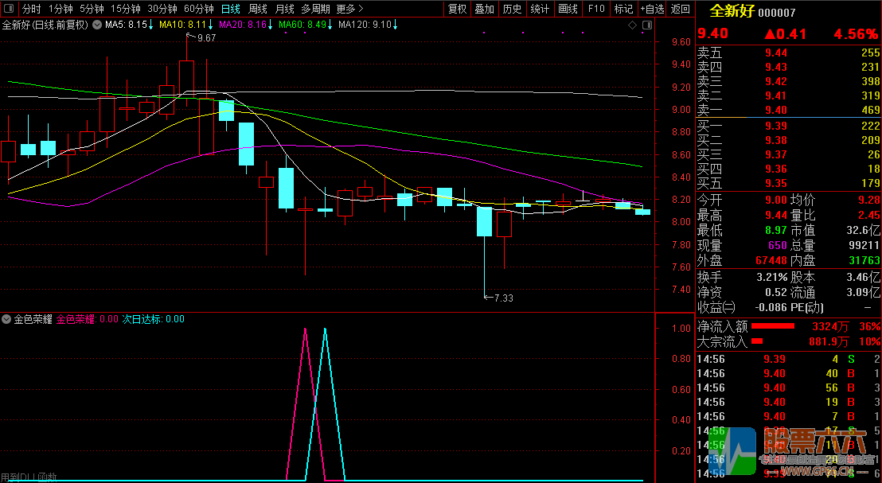Click the 返回 back button

(x=681, y=10)
